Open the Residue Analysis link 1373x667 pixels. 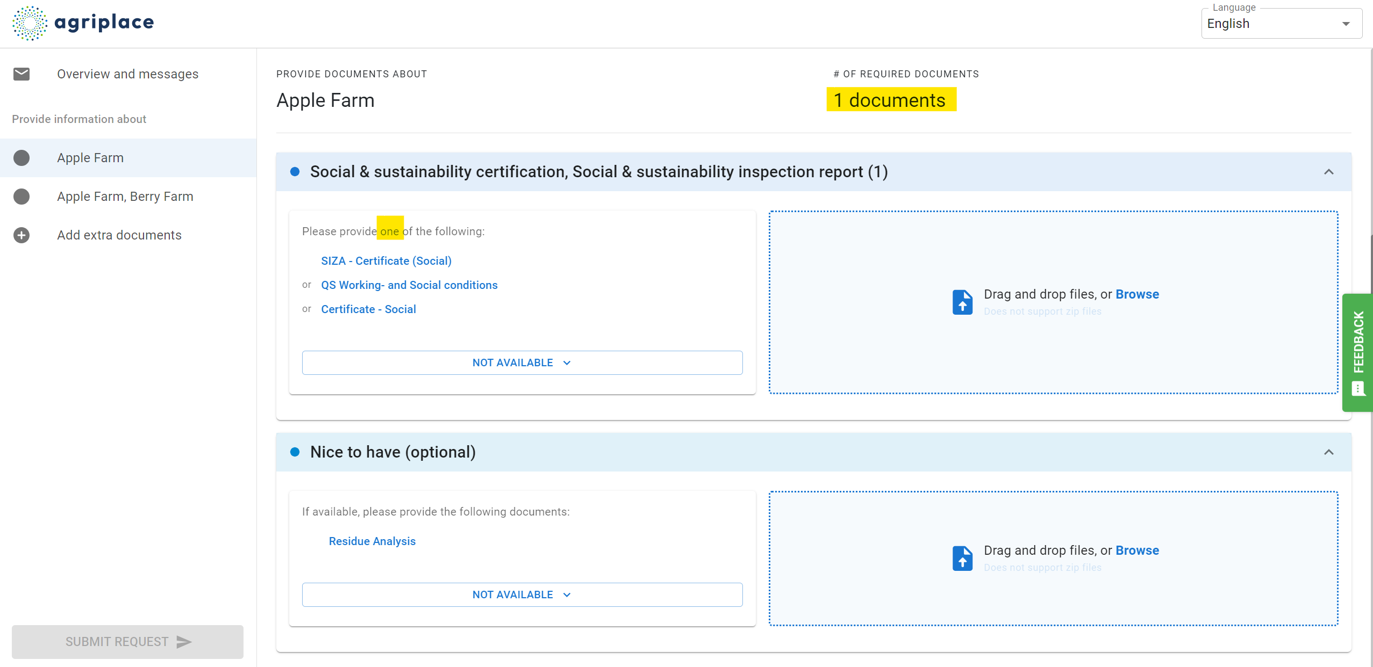click(x=372, y=541)
